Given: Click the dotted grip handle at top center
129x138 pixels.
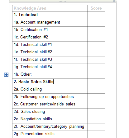Looking at the screenshot, I should [62, 1].
